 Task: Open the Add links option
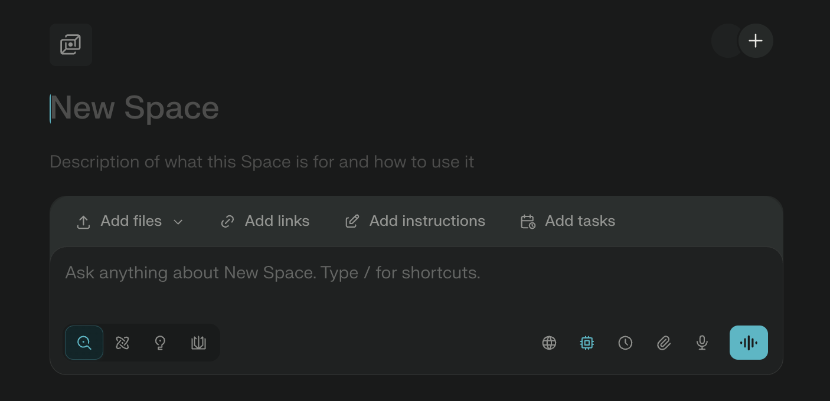(x=265, y=221)
